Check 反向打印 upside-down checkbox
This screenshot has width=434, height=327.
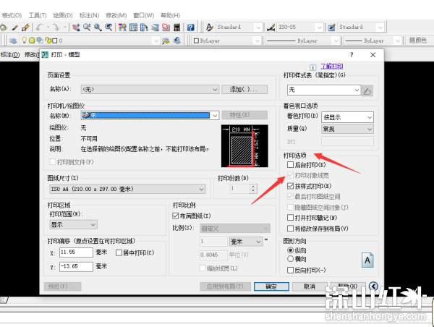click(x=290, y=270)
